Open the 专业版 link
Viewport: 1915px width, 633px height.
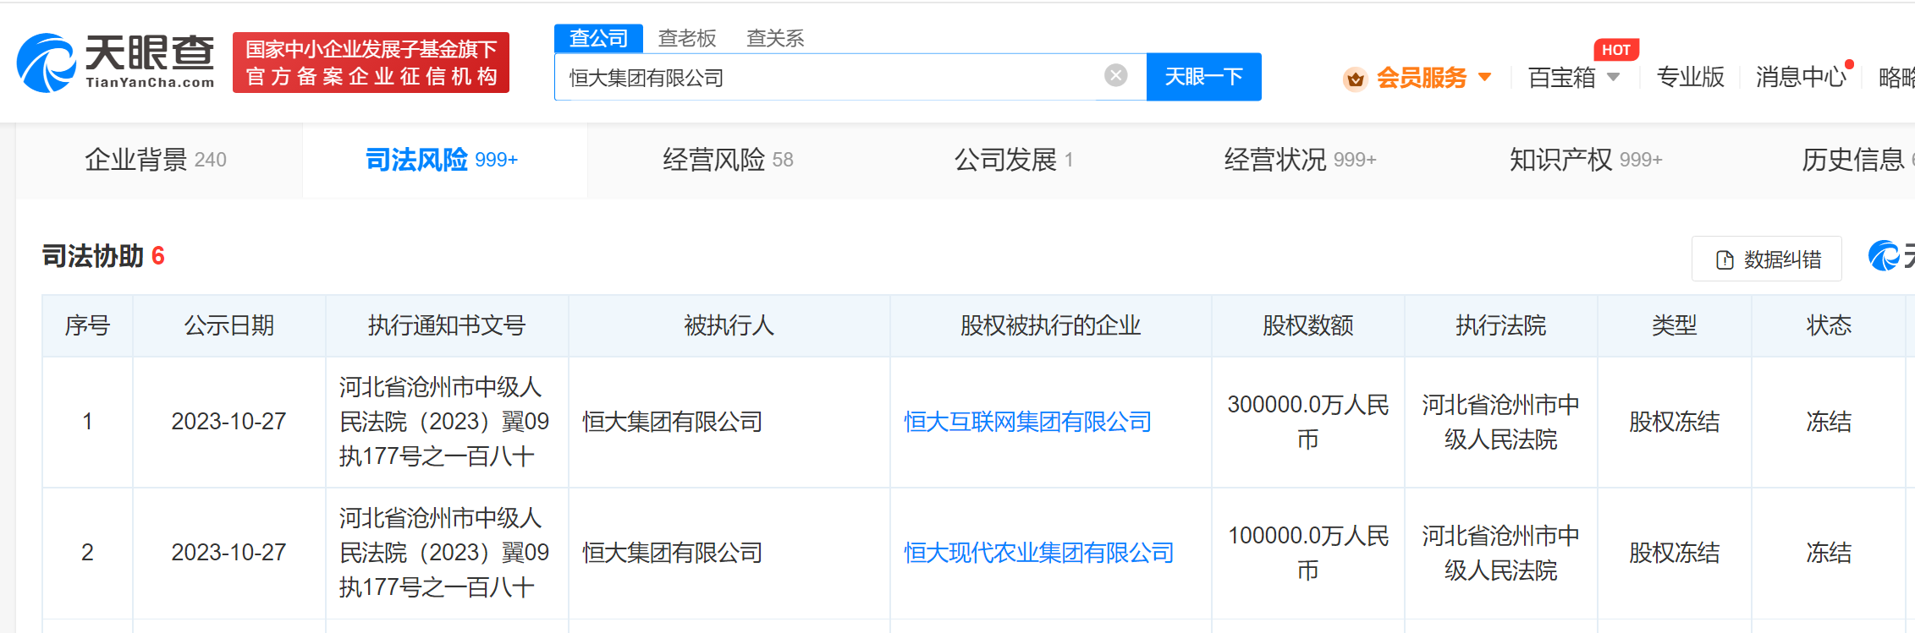coord(1690,78)
